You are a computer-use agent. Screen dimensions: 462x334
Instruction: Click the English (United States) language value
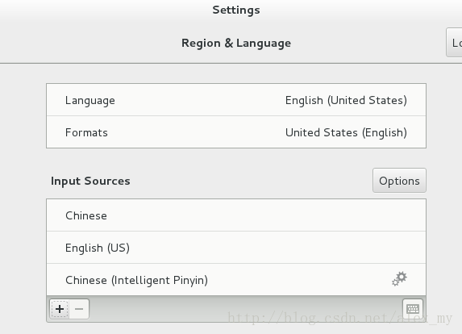coord(346,101)
